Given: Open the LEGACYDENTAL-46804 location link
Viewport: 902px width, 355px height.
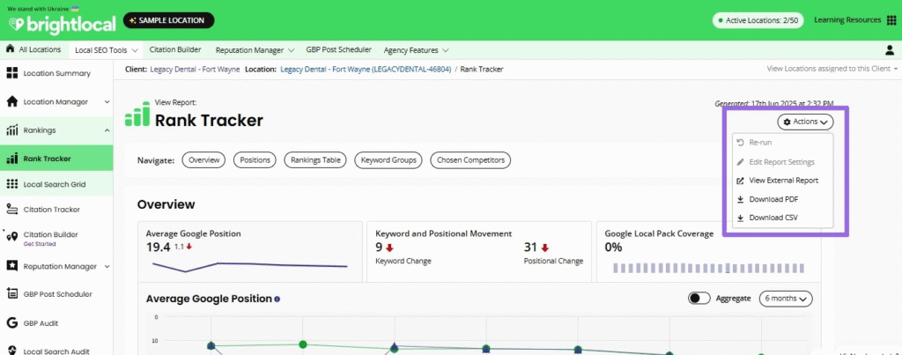Looking at the screenshot, I should (x=366, y=69).
